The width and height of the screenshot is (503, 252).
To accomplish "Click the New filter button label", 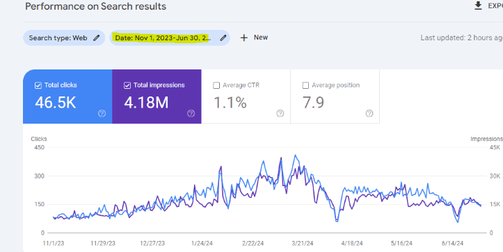I will click(x=261, y=37).
